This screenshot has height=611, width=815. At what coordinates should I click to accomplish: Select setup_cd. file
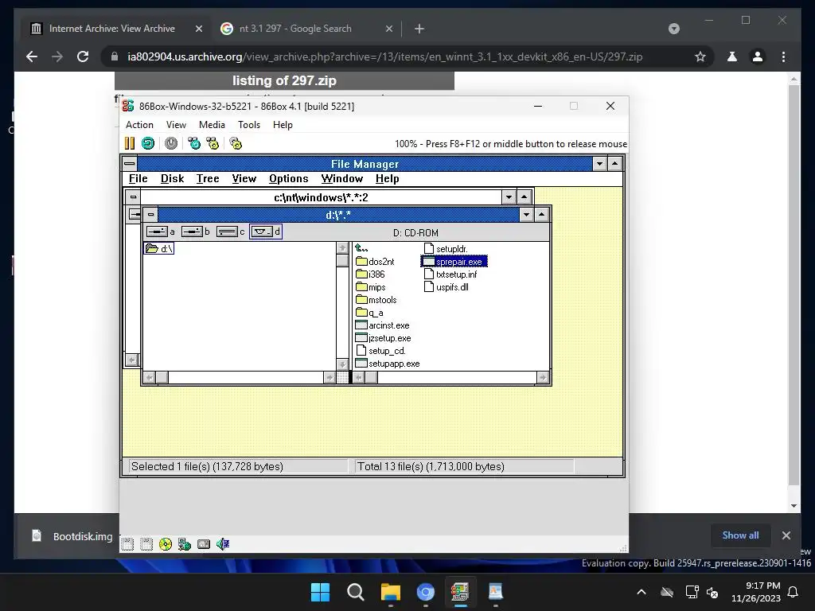[381, 351]
